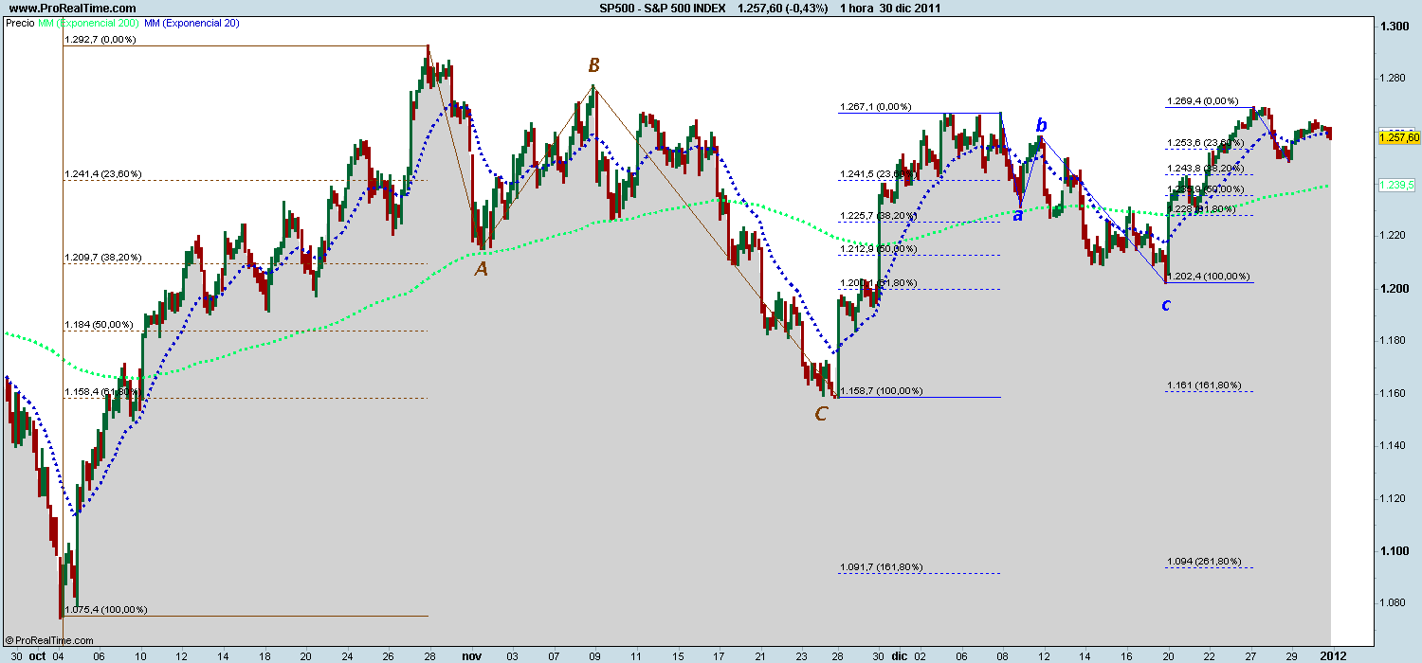Click Fibonacci label '1.184 (50,00%)'
This screenshot has width=1422, height=663.
[x=100, y=325]
